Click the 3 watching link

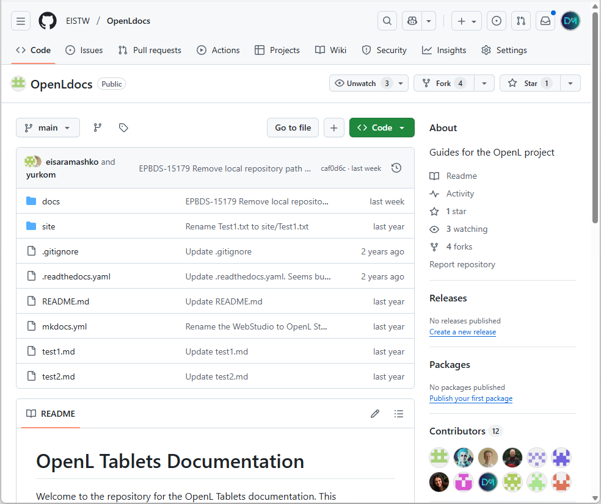point(459,229)
